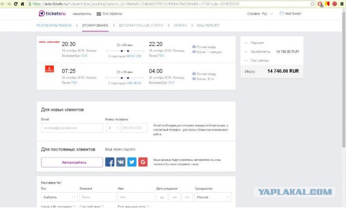
Task: Click the MOW DXB transfers link outbound
Action: point(134,56)
